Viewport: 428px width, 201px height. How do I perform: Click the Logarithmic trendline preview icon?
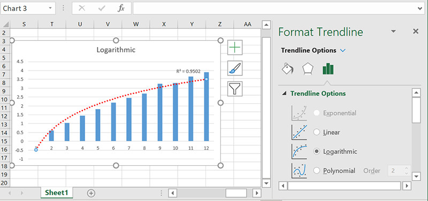click(x=299, y=152)
